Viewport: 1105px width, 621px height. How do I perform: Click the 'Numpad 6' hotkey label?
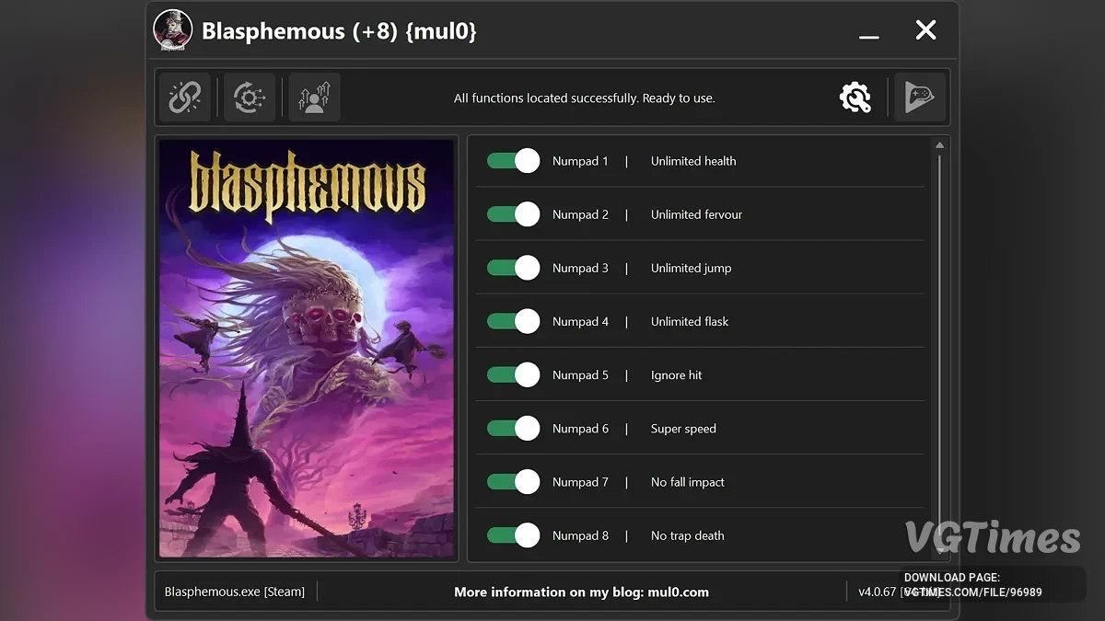(580, 428)
